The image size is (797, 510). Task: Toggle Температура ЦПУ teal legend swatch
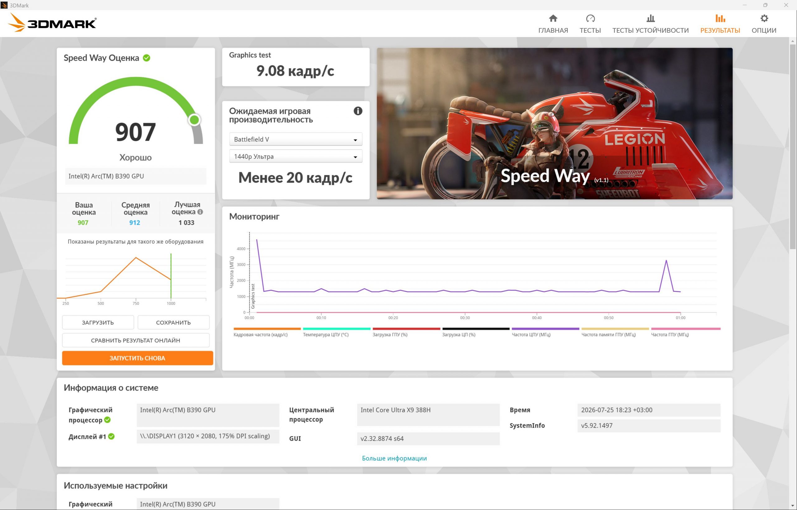(337, 328)
